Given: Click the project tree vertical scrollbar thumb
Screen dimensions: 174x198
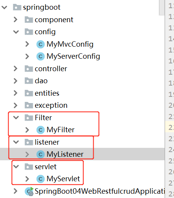Looking at the screenshot, I should [162, 7].
